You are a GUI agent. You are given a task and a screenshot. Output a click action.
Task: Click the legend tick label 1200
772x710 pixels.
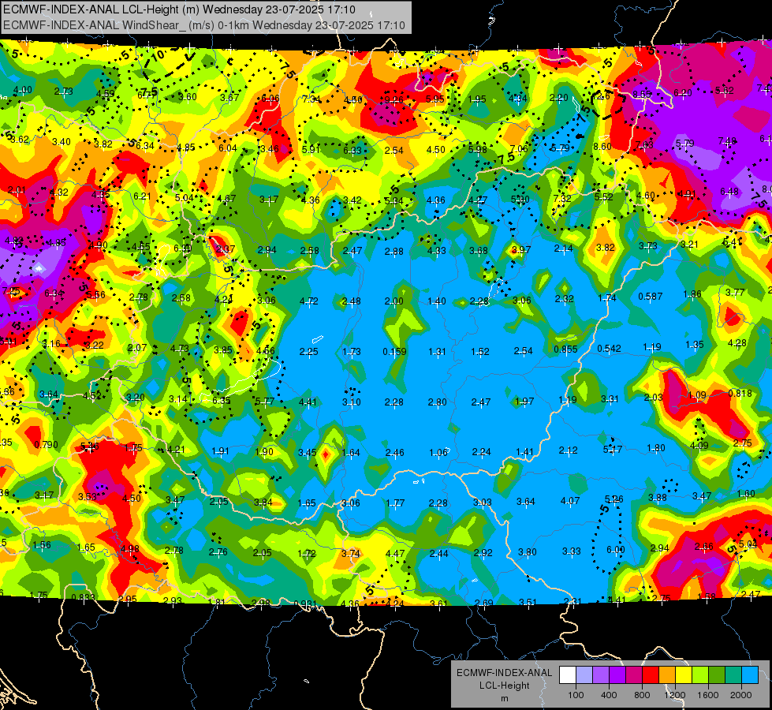[x=674, y=695]
